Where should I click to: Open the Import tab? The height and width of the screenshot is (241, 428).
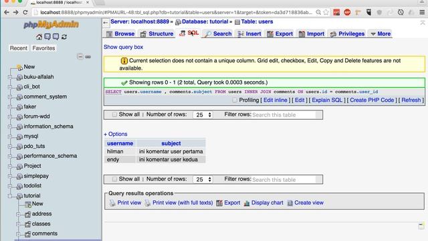click(x=312, y=33)
